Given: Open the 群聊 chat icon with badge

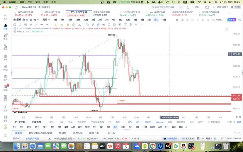Looking at the screenshot, I should (6, 88).
